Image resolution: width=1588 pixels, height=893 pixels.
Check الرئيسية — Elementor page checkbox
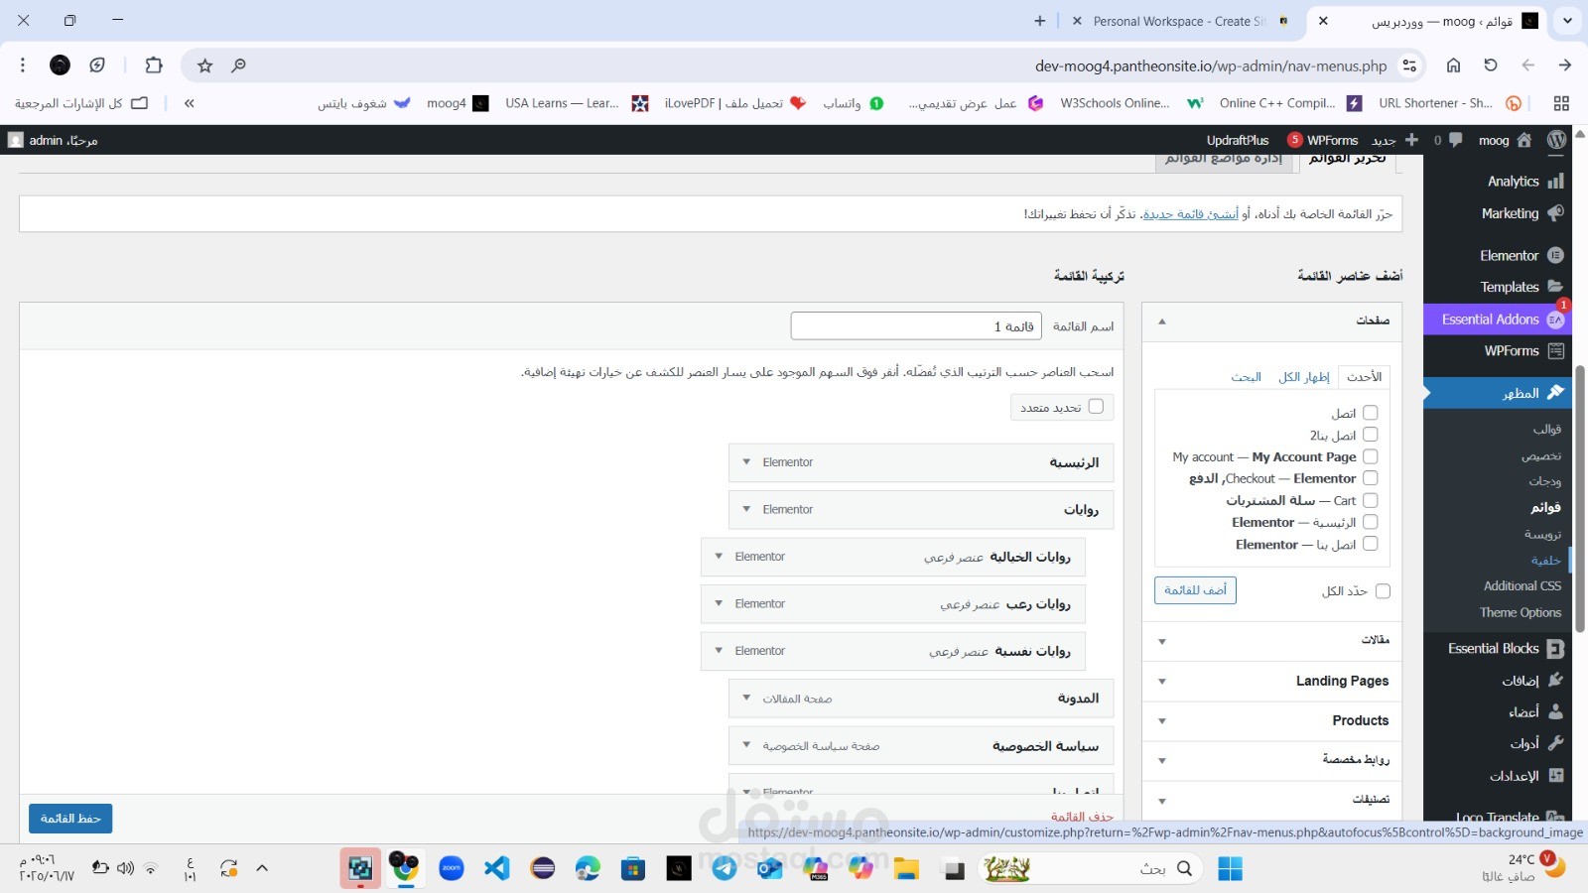[1371, 522]
